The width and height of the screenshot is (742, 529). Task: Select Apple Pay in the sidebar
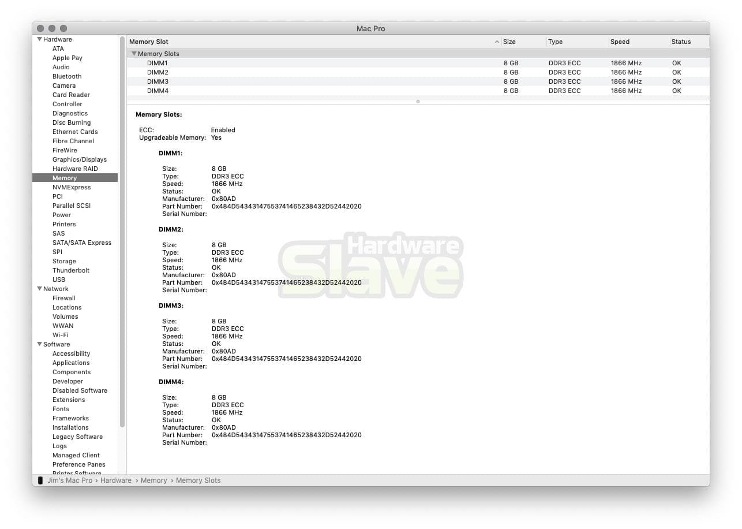pos(68,58)
